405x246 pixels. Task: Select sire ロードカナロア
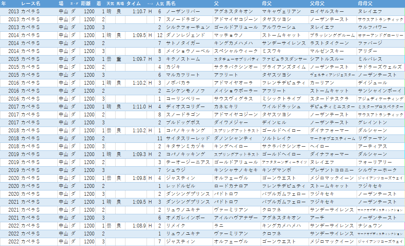click(231, 186)
